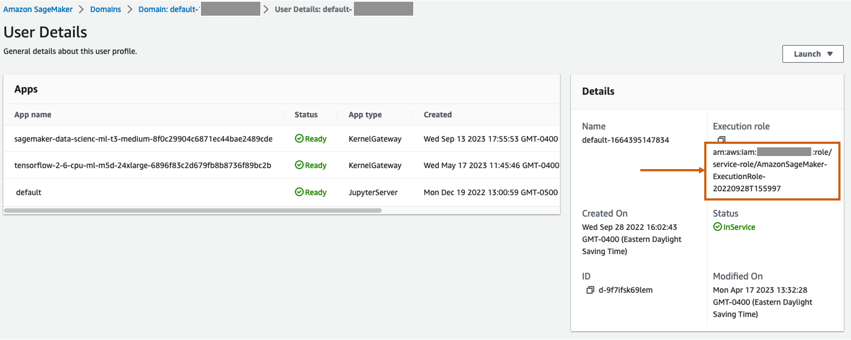Click the Wed Sep 13 2023 created date
Image resolution: width=851 pixels, height=340 pixels.
pos(491,139)
